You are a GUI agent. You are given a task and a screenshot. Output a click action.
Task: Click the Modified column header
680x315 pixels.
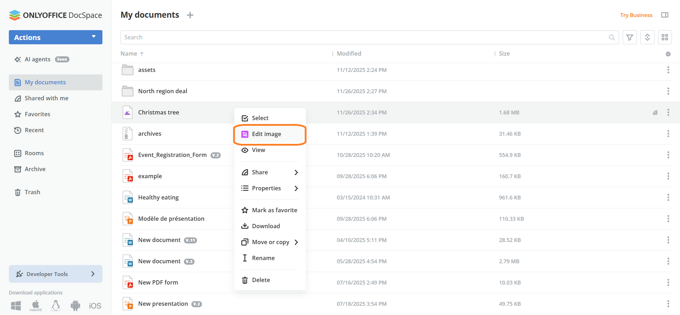pyautogui.click(x=349, y=54)
